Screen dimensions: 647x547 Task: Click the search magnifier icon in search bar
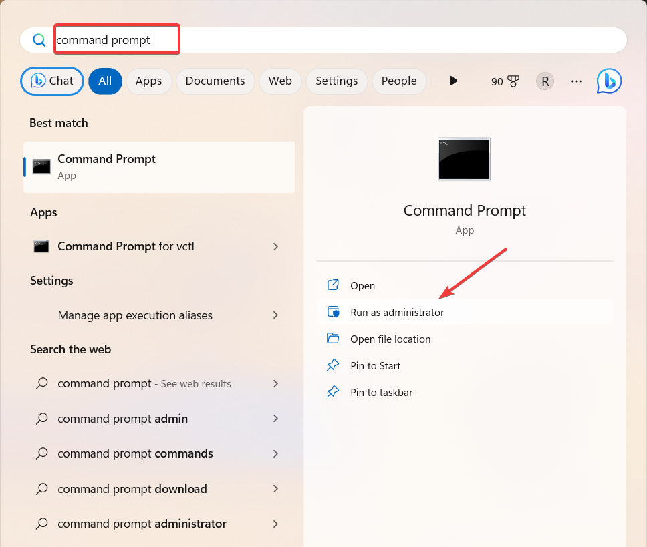(39, 40)
